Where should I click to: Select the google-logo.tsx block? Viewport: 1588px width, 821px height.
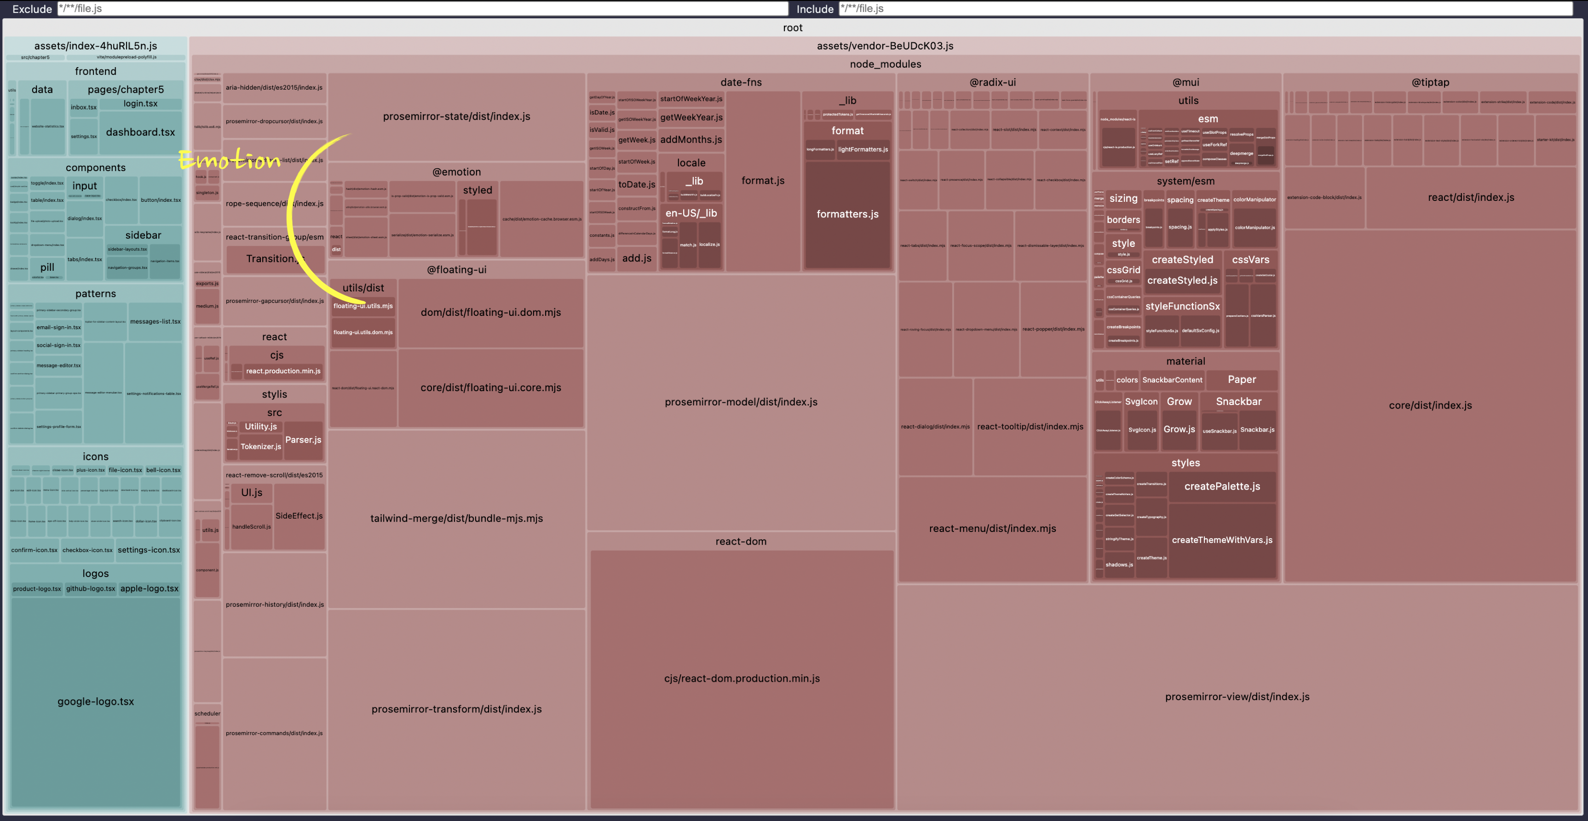96,701
